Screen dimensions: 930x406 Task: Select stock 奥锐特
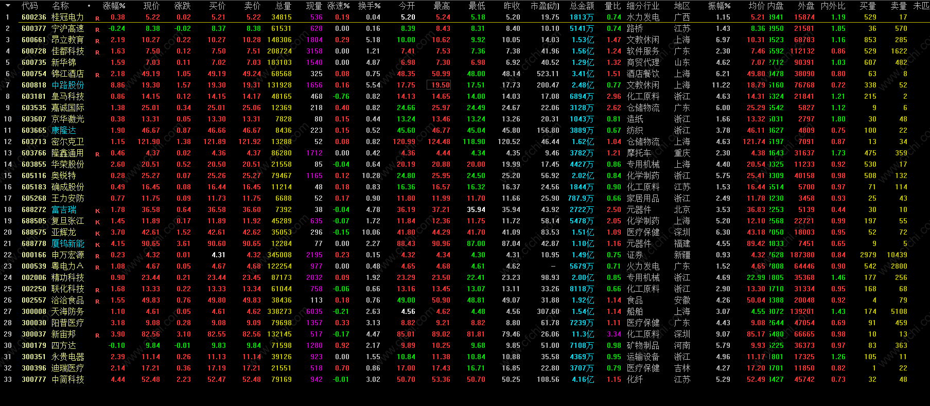[x=63, y=175]
